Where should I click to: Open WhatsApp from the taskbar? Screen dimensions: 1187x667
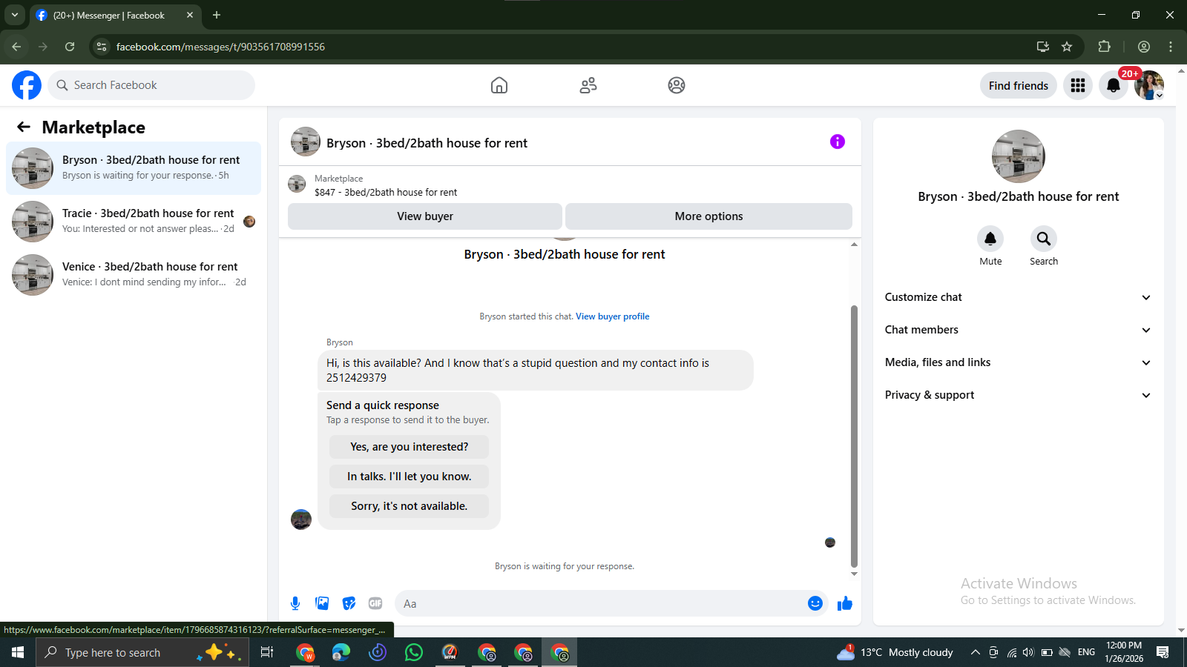(x=414, y=652)
